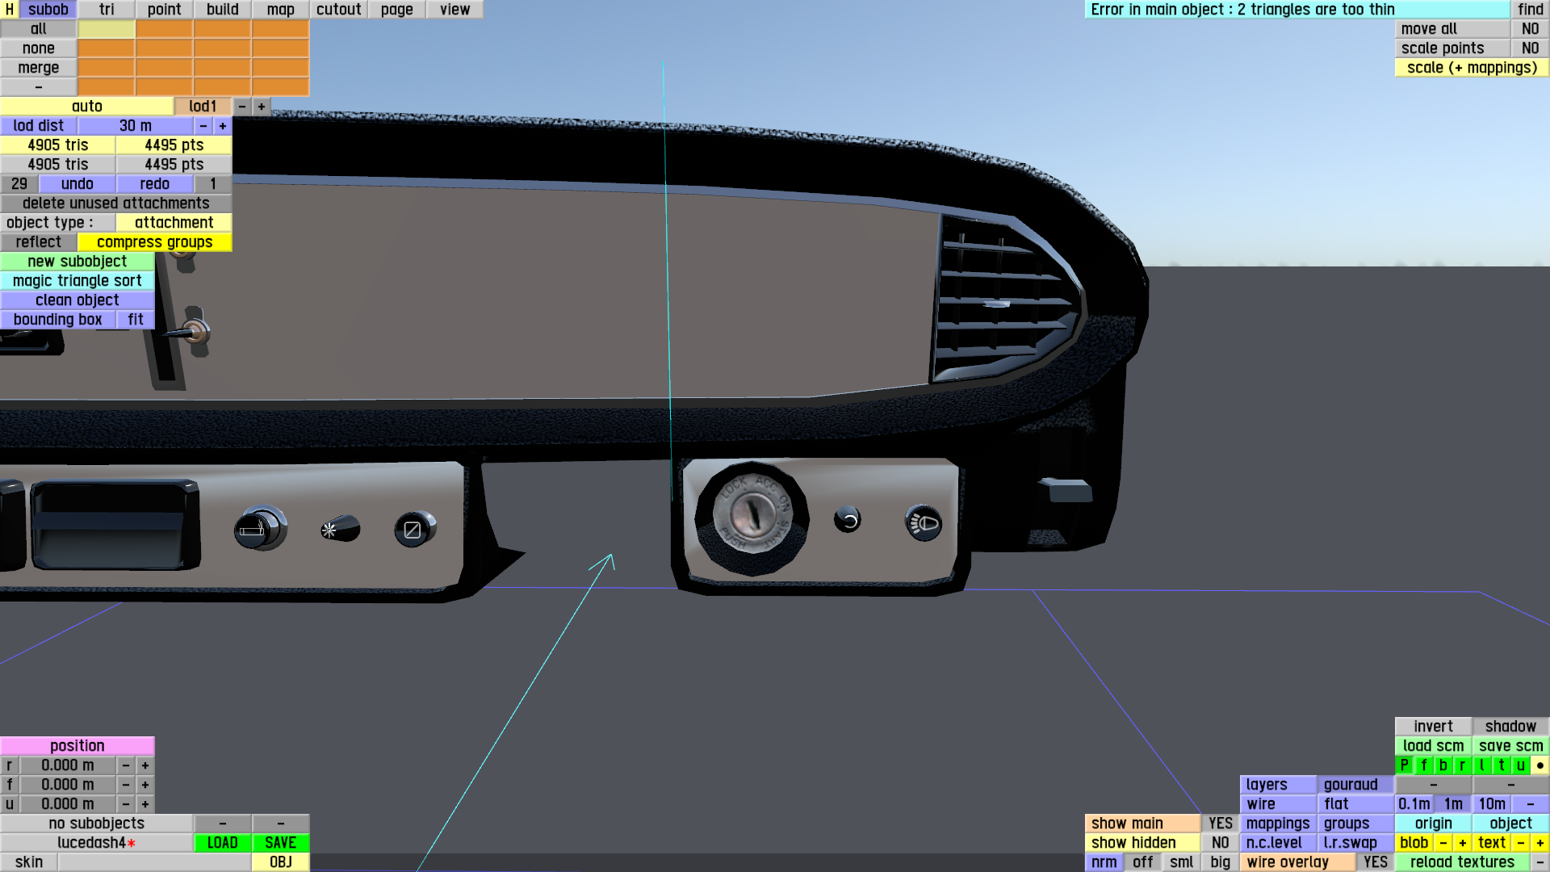Viewport: 1550px width, 872px height.
Task: Increase lod dist with plus button
Action: (x=223, y=126)
